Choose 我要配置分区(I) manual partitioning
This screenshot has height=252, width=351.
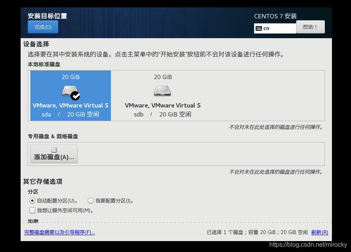(91, 201)
